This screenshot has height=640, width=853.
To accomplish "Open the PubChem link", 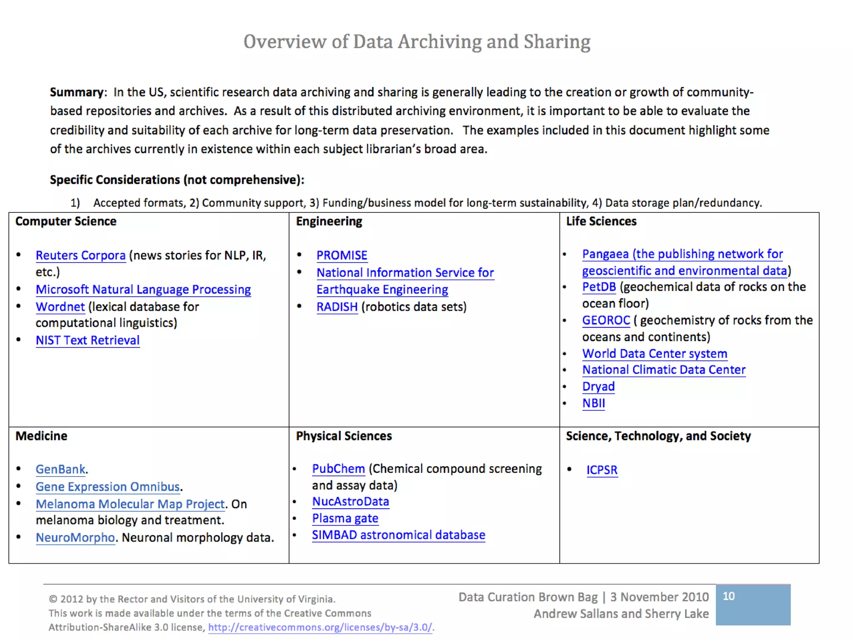I will [338, 469].
